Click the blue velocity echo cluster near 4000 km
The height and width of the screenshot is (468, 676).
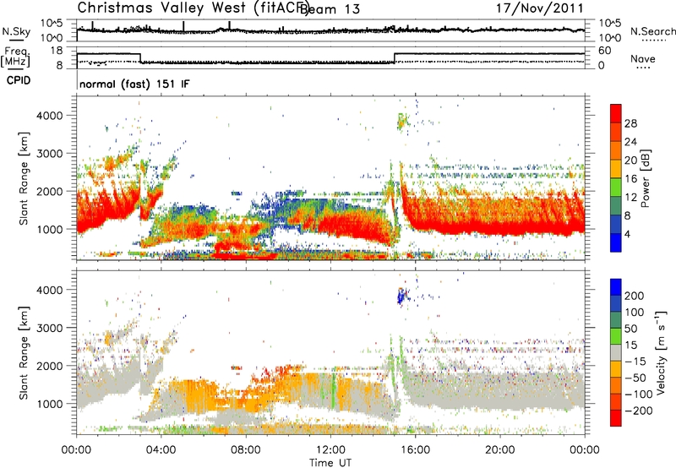[402, 296]
